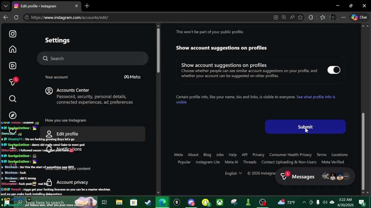
Task: Open the Help footer link
Action: (x=232, y=155)
